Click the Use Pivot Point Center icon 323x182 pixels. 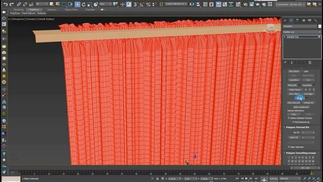(116, 4)
